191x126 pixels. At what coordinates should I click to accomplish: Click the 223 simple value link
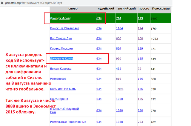click(140, 122)
